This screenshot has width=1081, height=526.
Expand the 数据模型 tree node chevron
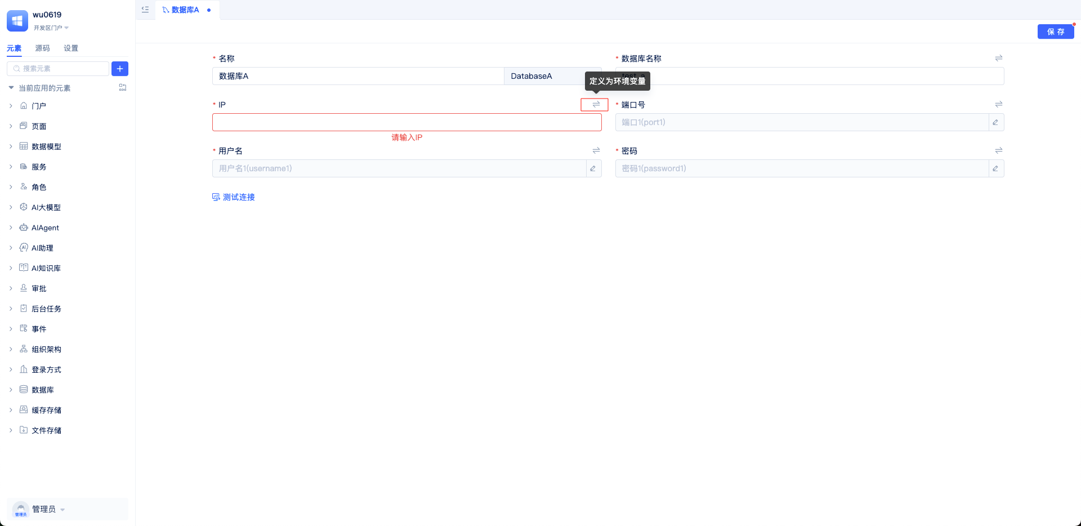[11, 146]
